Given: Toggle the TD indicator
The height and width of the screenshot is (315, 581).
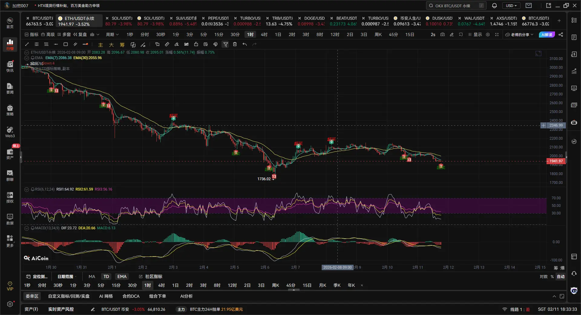Looking at the screenshot, I should tap(106, 277).
